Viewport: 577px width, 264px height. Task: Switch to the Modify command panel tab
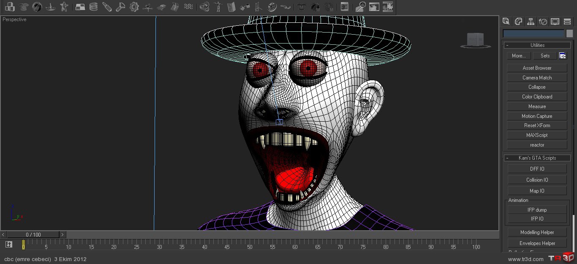tap(518, 22)
